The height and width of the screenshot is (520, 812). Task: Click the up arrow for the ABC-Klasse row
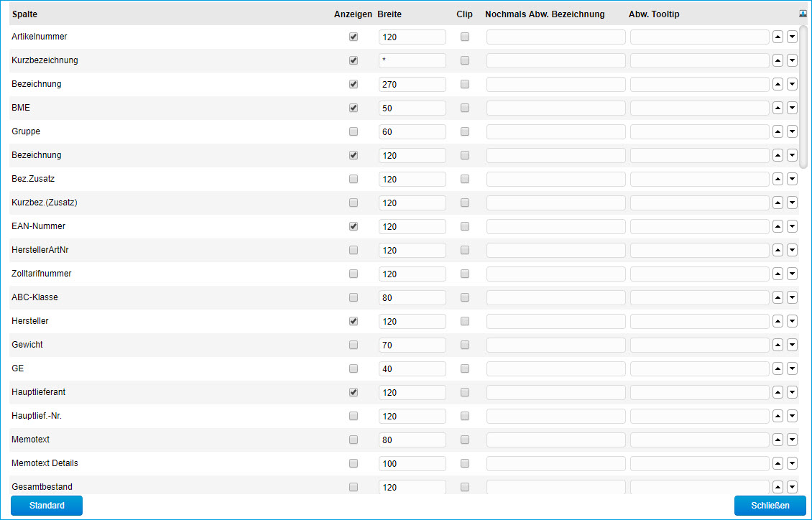pos(778,297)
